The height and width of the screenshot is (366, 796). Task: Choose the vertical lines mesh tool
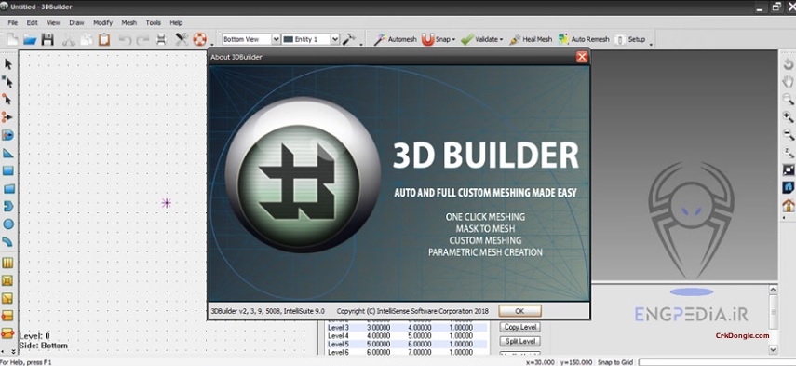click(7, 263)
